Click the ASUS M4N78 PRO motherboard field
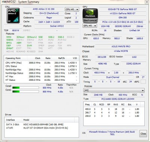 point(121,47)
